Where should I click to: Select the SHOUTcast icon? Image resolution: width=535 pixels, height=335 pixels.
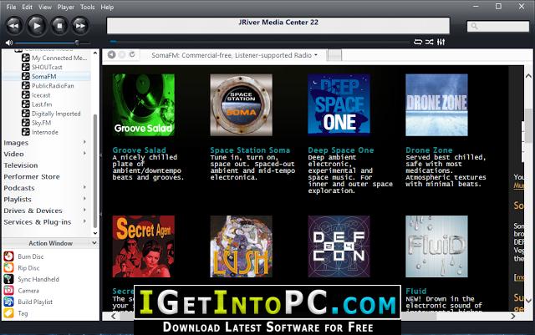pyautogui.click(x=26, y=67)
